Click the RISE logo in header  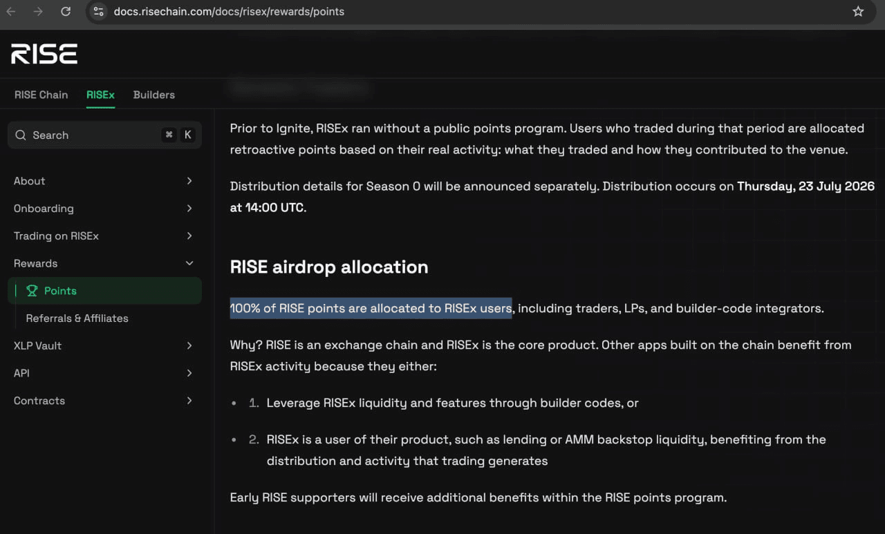pyautogui.click(x=44, y=54)
